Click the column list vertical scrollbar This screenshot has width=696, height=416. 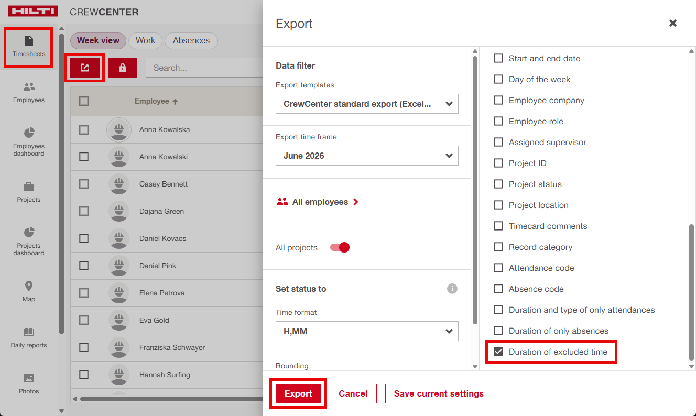coord(691,292)
